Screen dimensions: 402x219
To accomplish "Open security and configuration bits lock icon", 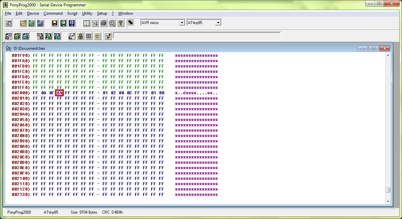I will click(80, 36).
